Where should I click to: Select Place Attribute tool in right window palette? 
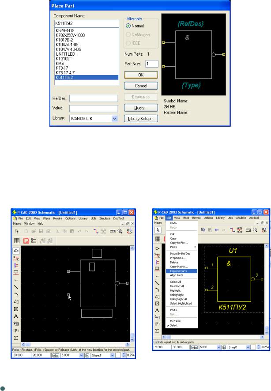[x=157, y=317]
